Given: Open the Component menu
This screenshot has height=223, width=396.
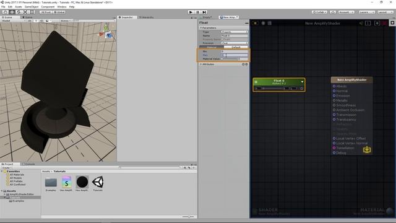Looking at the screenshot, I should 48,7.
